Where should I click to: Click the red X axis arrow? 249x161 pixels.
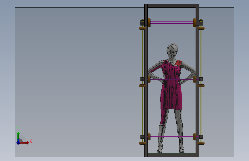[x=24, y=143]
